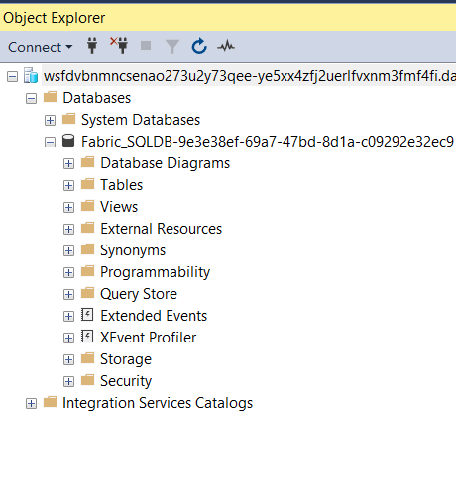Collapse the Databases folder node

(x=31, y=98)
